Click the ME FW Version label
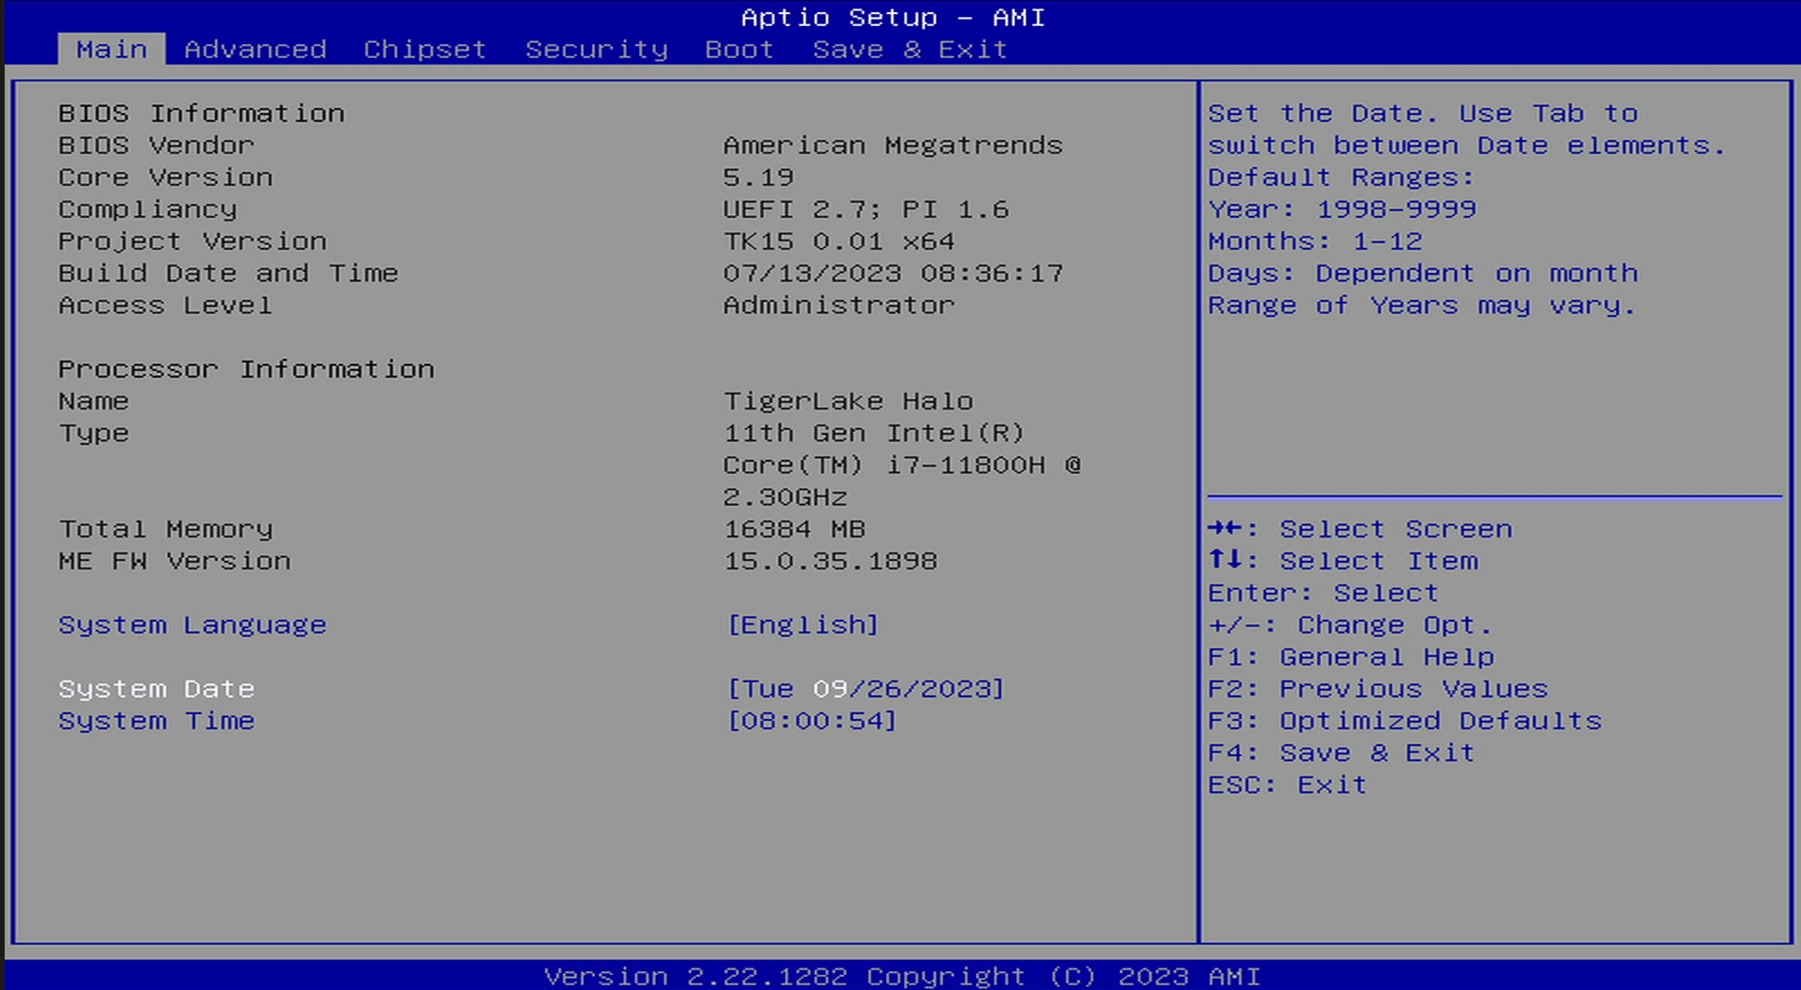The height and width of the screenshot is (990, 1801). point(175,561)
